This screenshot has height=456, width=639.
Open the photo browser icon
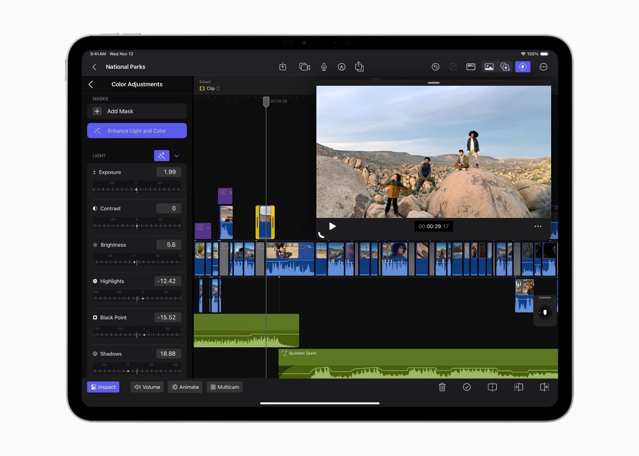[489, 67]
